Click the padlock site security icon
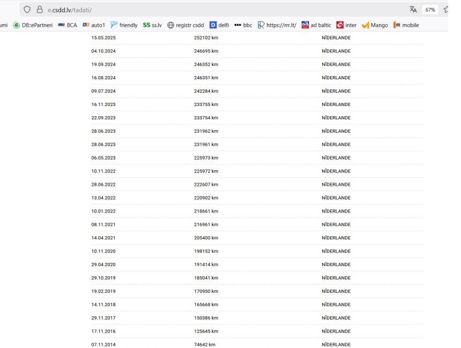 pyautogui.click(x=40, y=10)
